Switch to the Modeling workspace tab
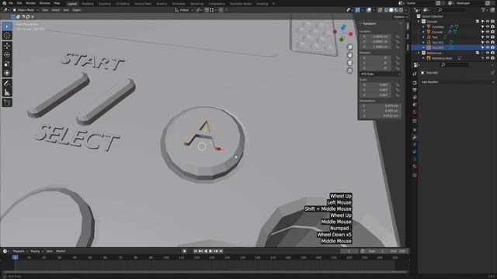 (88, 4)
